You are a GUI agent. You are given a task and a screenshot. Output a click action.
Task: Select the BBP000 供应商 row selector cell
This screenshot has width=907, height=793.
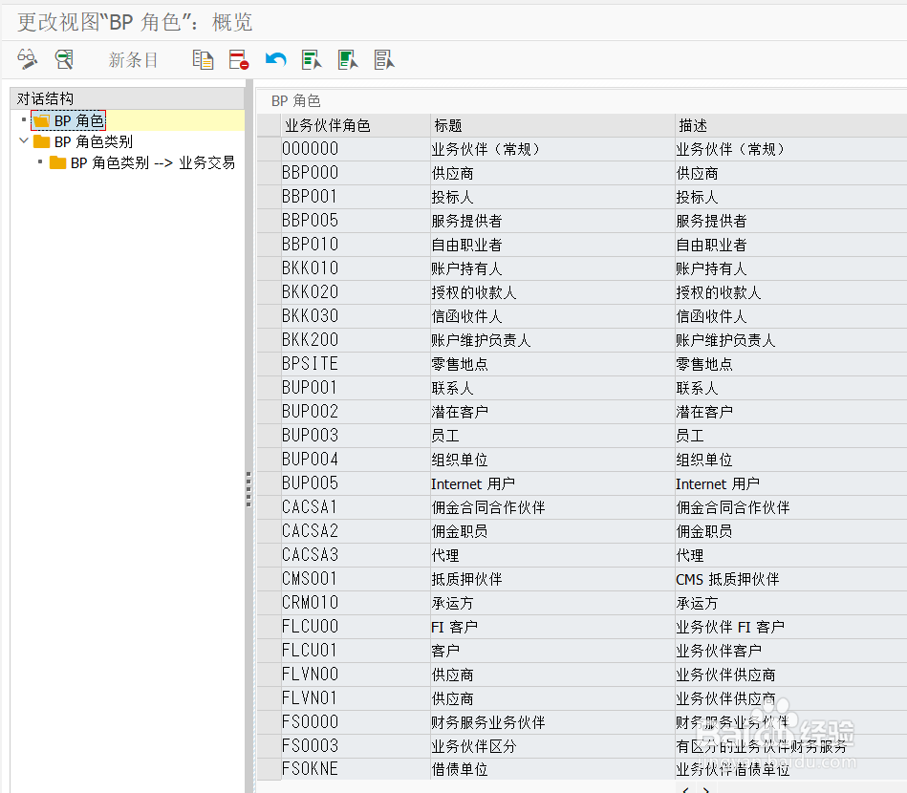[x=267, y=172]
